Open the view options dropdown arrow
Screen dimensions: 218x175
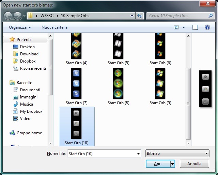tap(184, 27)
